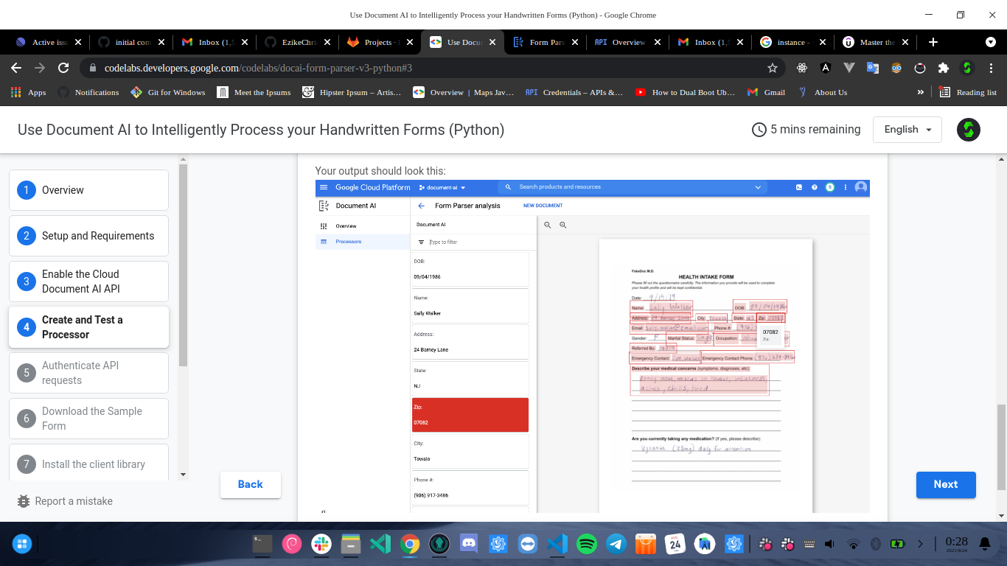1007x566 pixels.
Task: Click the browser back arrow
Action: [16, 68]
